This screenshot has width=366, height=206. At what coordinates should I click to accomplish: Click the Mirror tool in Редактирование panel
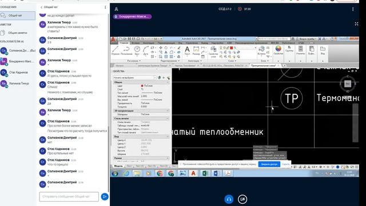tap(166, 52)
